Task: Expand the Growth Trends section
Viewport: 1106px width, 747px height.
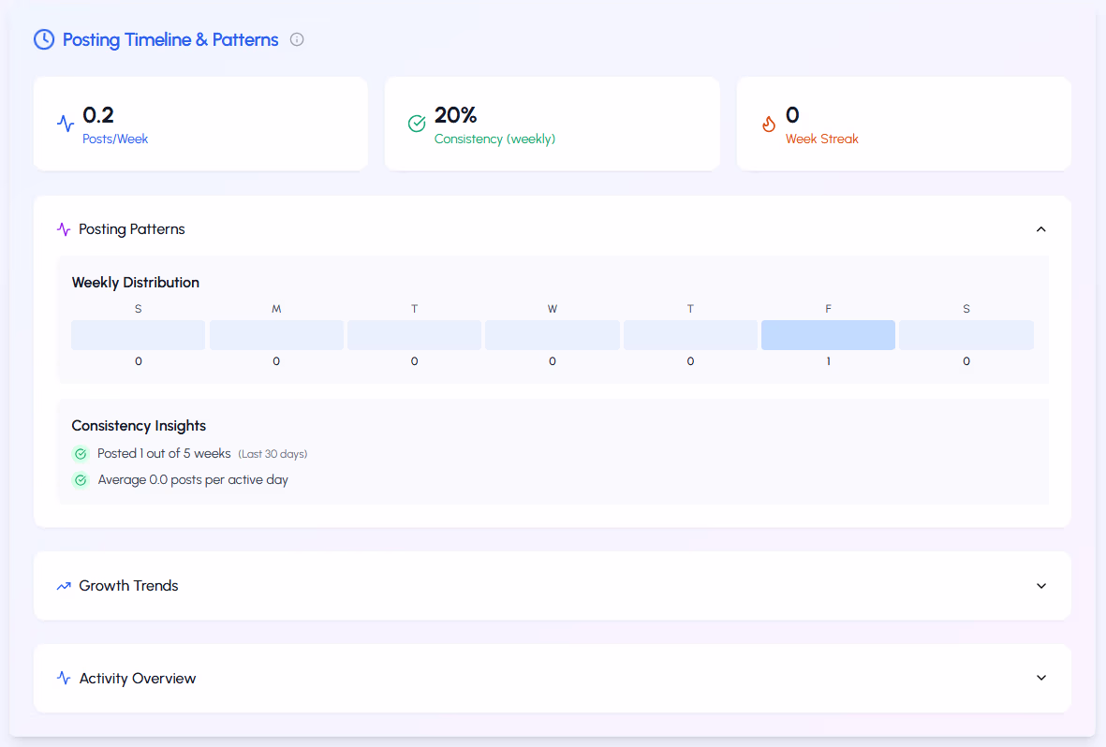Action: pos(1040,586)
